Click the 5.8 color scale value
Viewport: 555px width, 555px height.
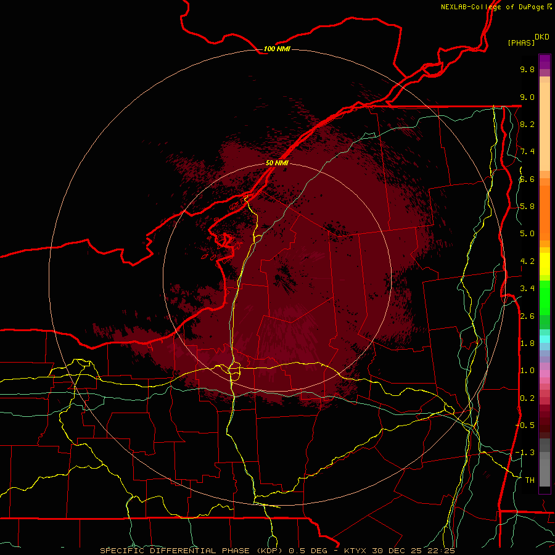pyautogui.click(x=527, y=207)
